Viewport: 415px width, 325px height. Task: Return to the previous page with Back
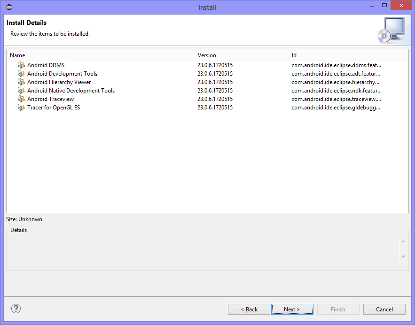tap(249, 309)
